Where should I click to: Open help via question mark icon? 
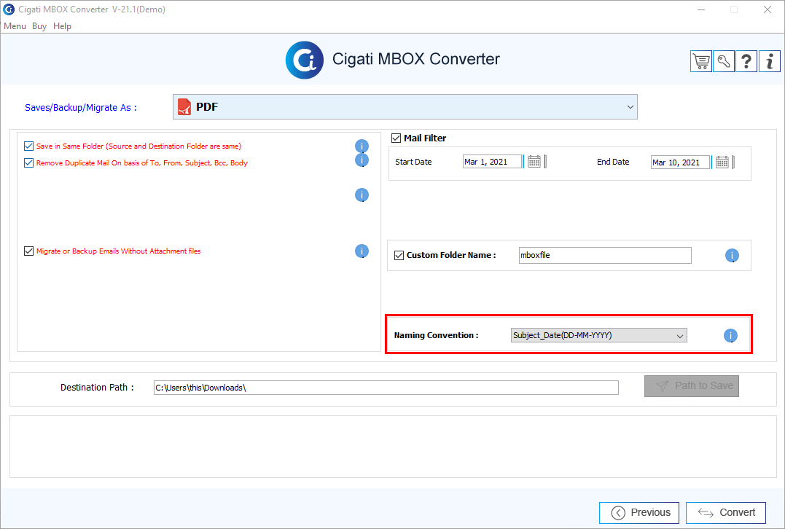[746, 61]
